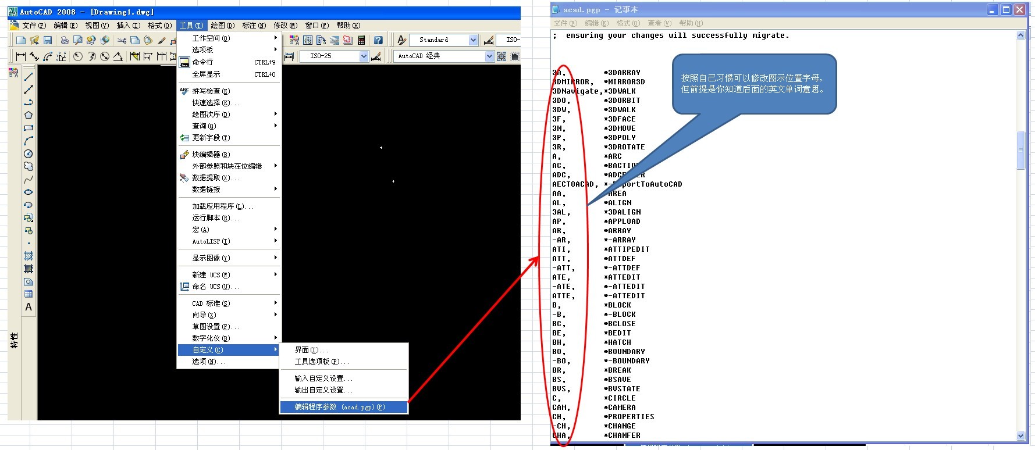Click the Workspace Settings gear icon
1035x450 pixels.
tap(502, 56)
